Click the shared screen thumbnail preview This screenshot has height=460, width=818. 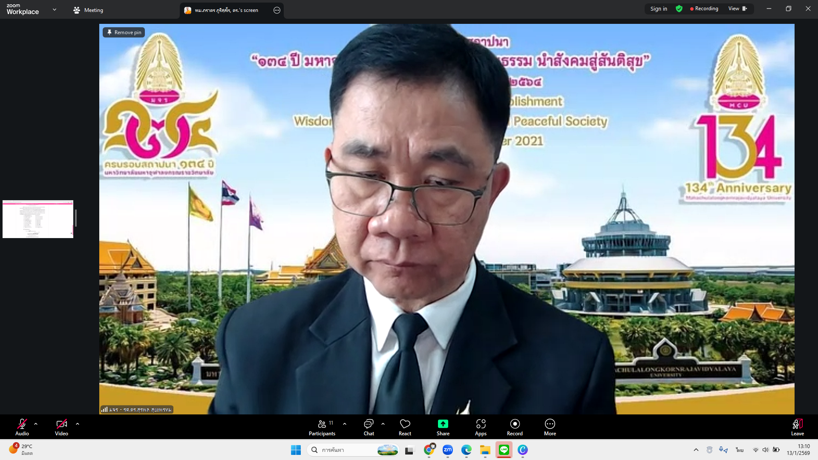[x=38, y=219]
